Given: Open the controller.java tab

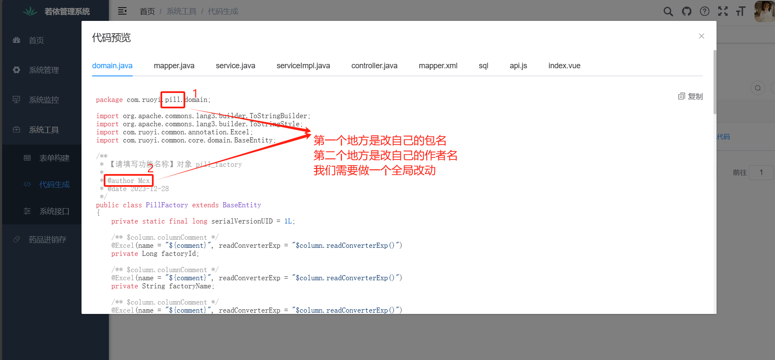Looking at the screenshot, I should tap(374, 66).
